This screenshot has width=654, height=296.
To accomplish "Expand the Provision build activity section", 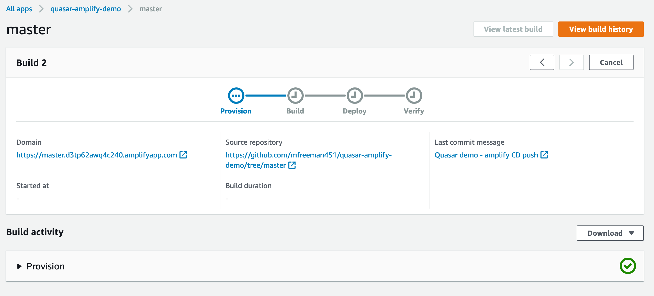I will (x=46, y=266).
